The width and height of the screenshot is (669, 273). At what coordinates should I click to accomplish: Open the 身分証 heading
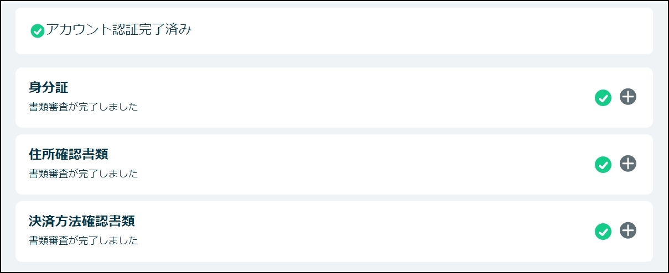point(49,87)
